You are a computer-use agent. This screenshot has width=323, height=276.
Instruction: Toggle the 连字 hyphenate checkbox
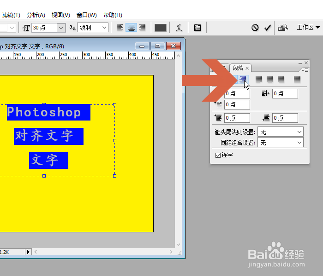[218, 155]
